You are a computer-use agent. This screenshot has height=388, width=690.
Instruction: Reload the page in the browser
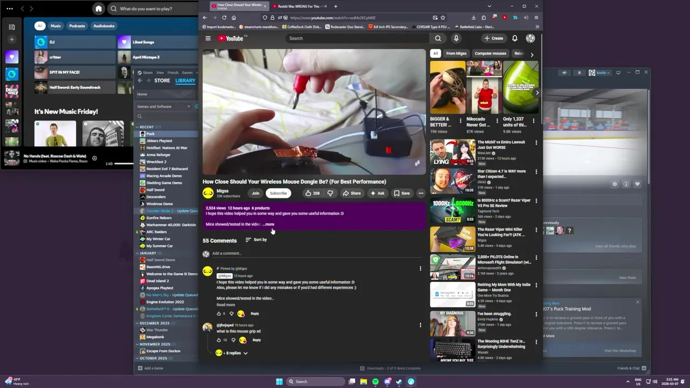point(224,17)
